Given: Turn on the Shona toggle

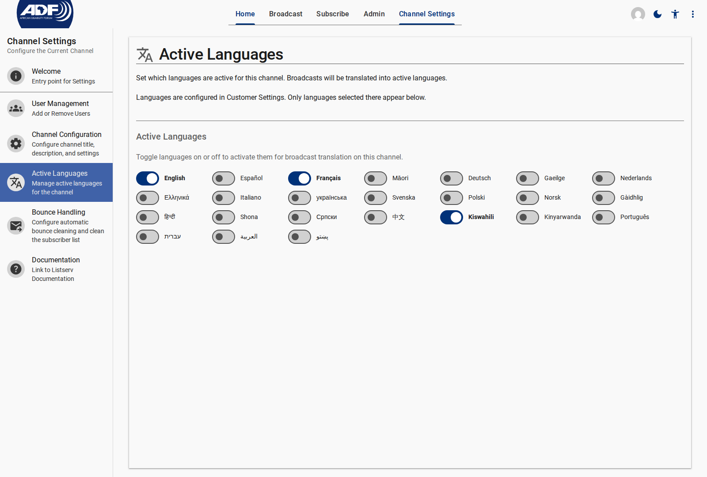Looking at the screenshot, I should pos(224,217).
